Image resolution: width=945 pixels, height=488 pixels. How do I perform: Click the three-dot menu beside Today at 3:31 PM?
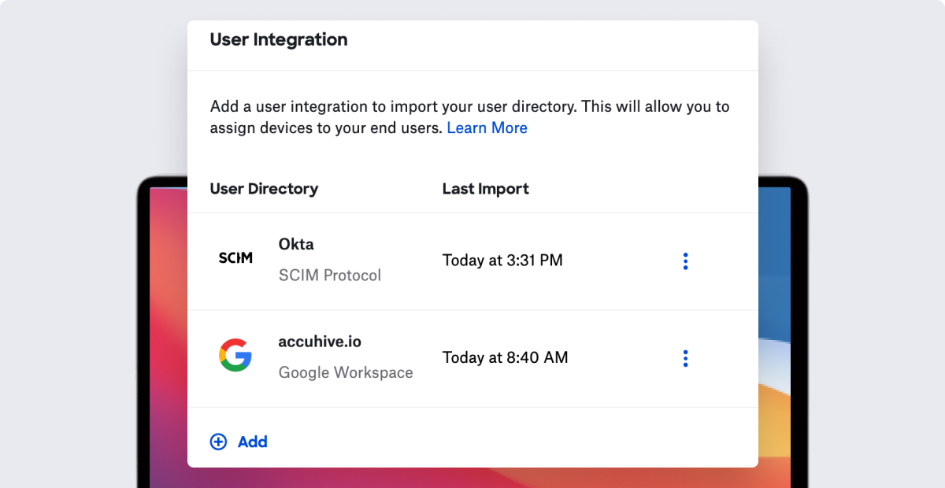[x=685, y=261]
